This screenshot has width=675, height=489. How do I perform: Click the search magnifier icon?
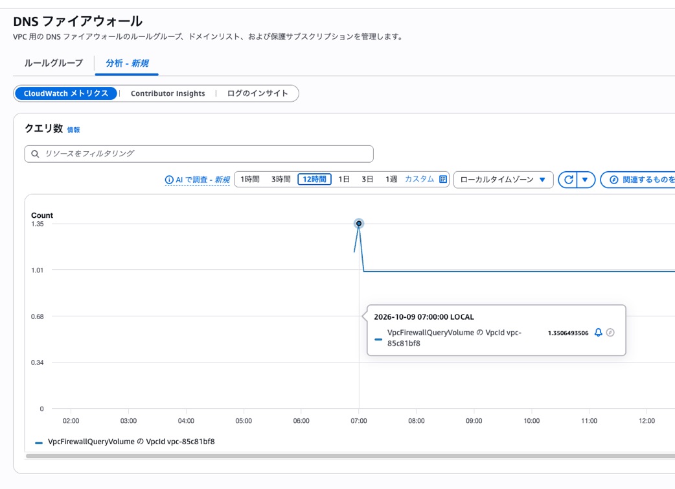(x=35, y=154)
